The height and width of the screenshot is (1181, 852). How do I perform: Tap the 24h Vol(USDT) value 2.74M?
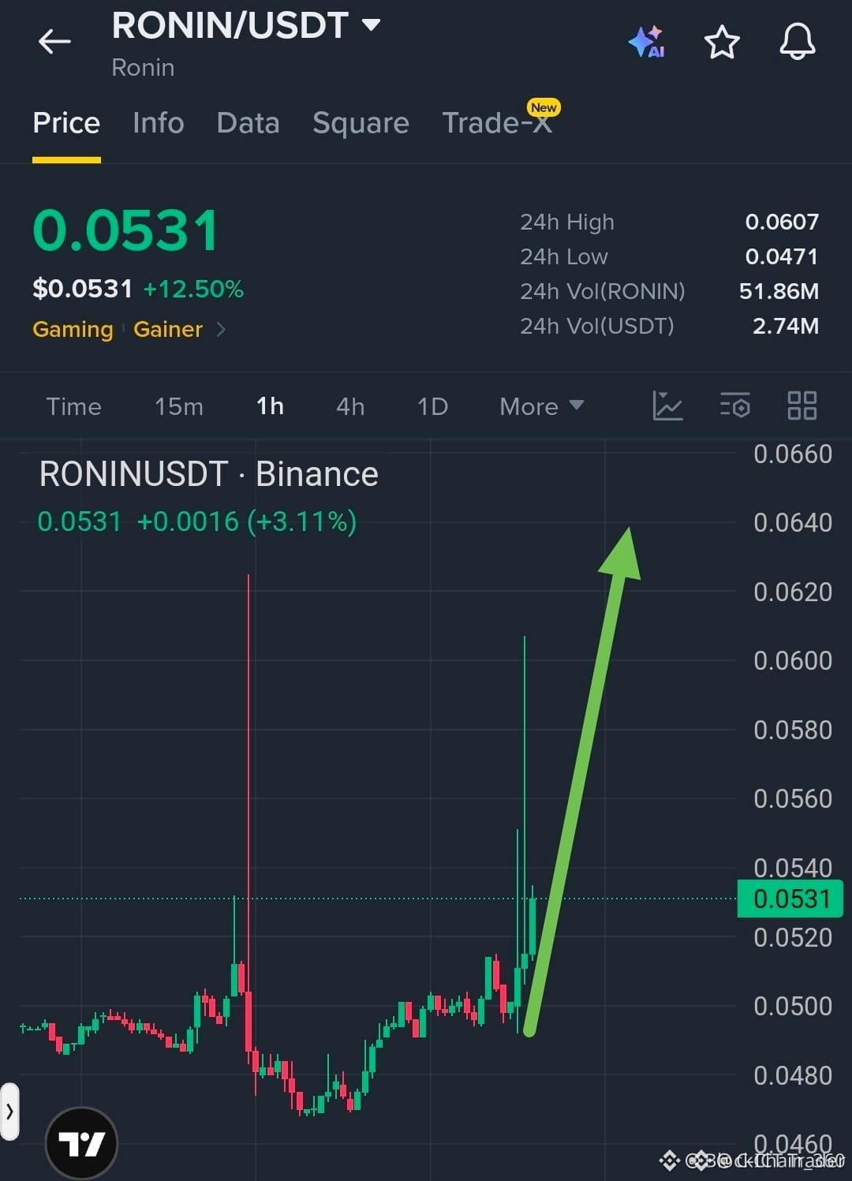click(786, 326)
